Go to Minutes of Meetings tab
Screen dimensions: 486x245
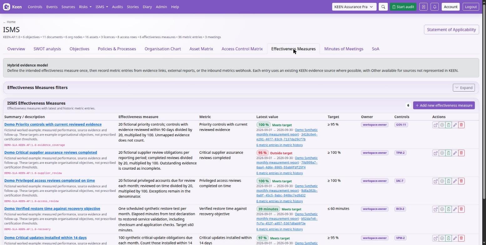[343, 49]
